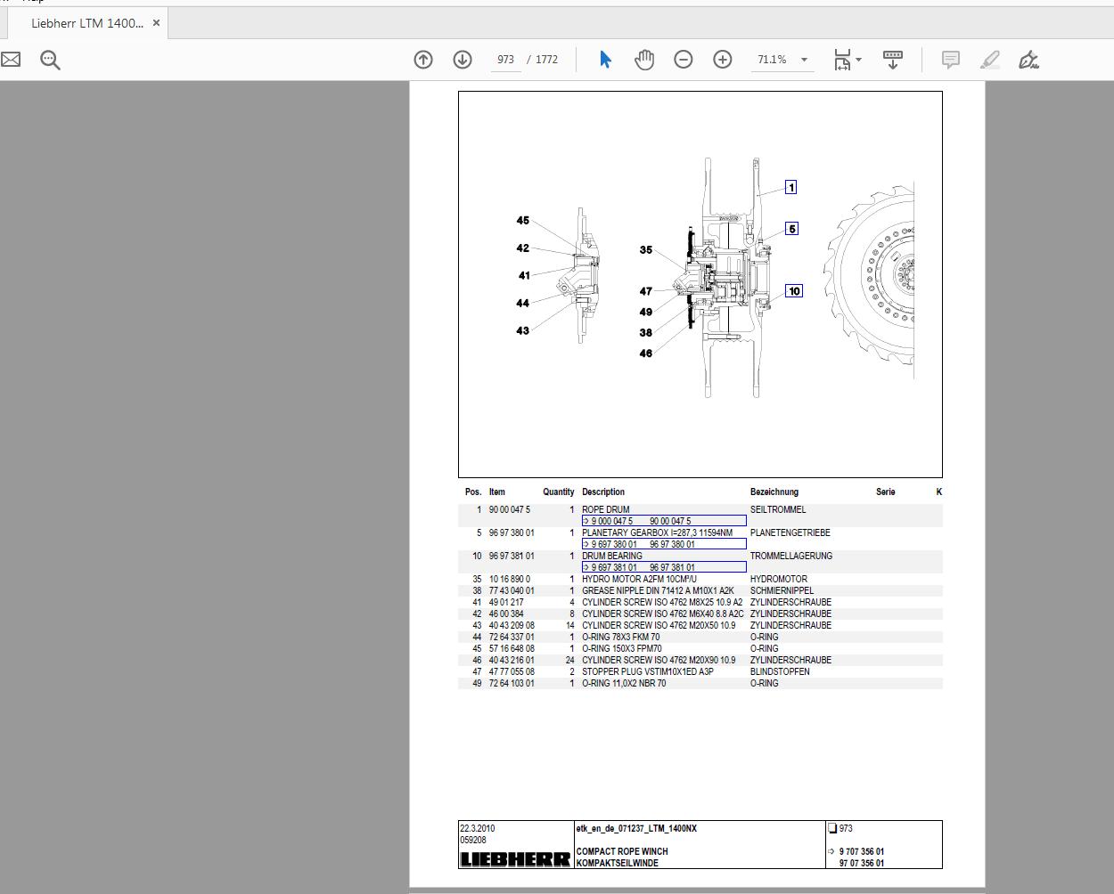
Task: Select HYDRO MOTOR A2FM 10CM³/U row text
Action: (640, 579)
